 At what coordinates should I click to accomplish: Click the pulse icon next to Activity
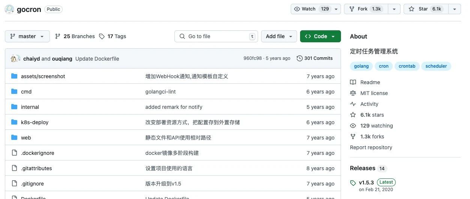click(x=353, y=104)
